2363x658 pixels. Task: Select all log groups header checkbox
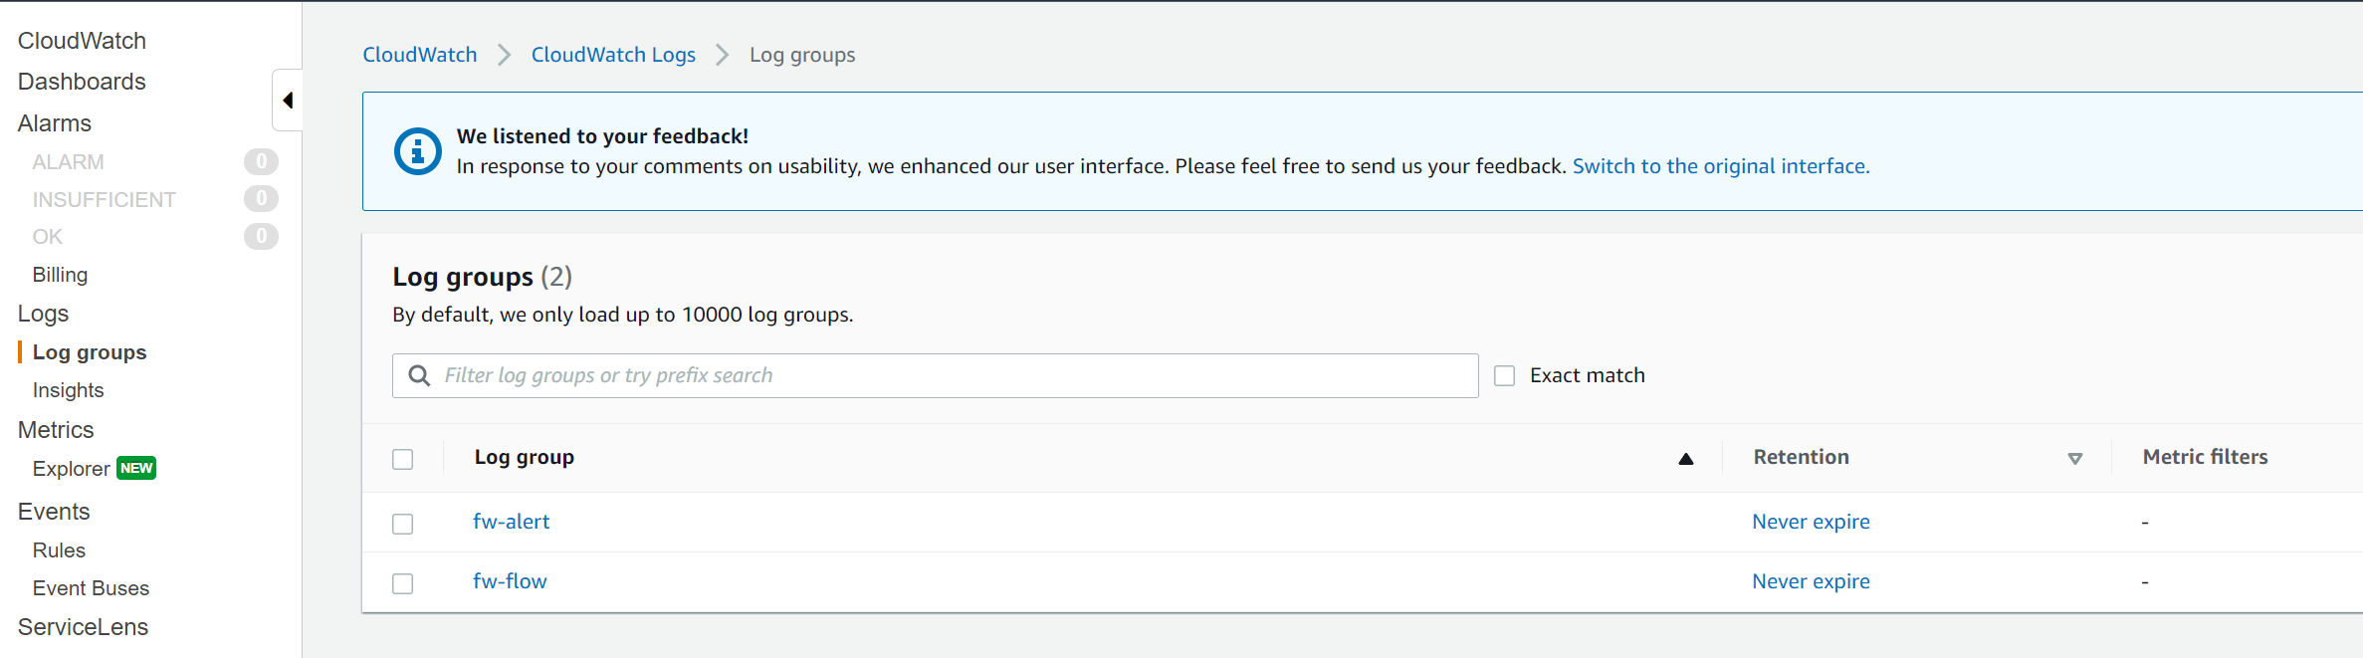click(403, 459)
